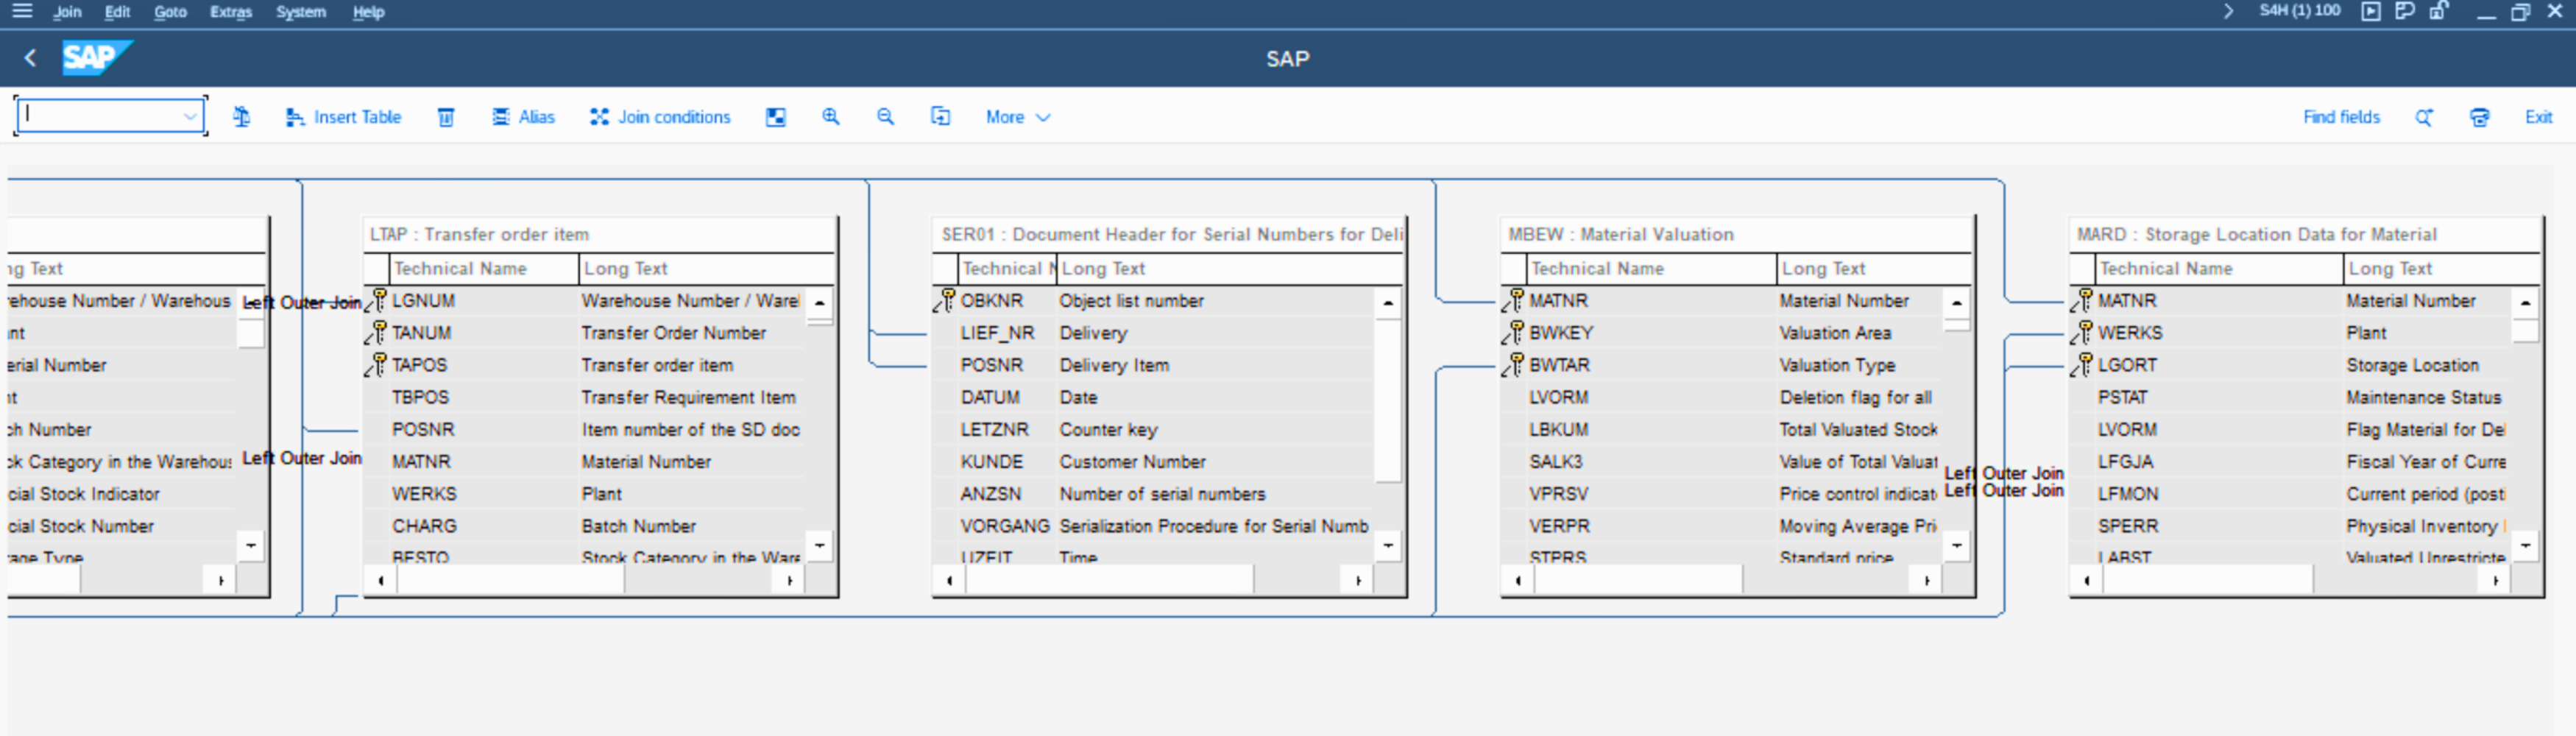Open the Extras menu
The image size is (2576, 736).
230,12
